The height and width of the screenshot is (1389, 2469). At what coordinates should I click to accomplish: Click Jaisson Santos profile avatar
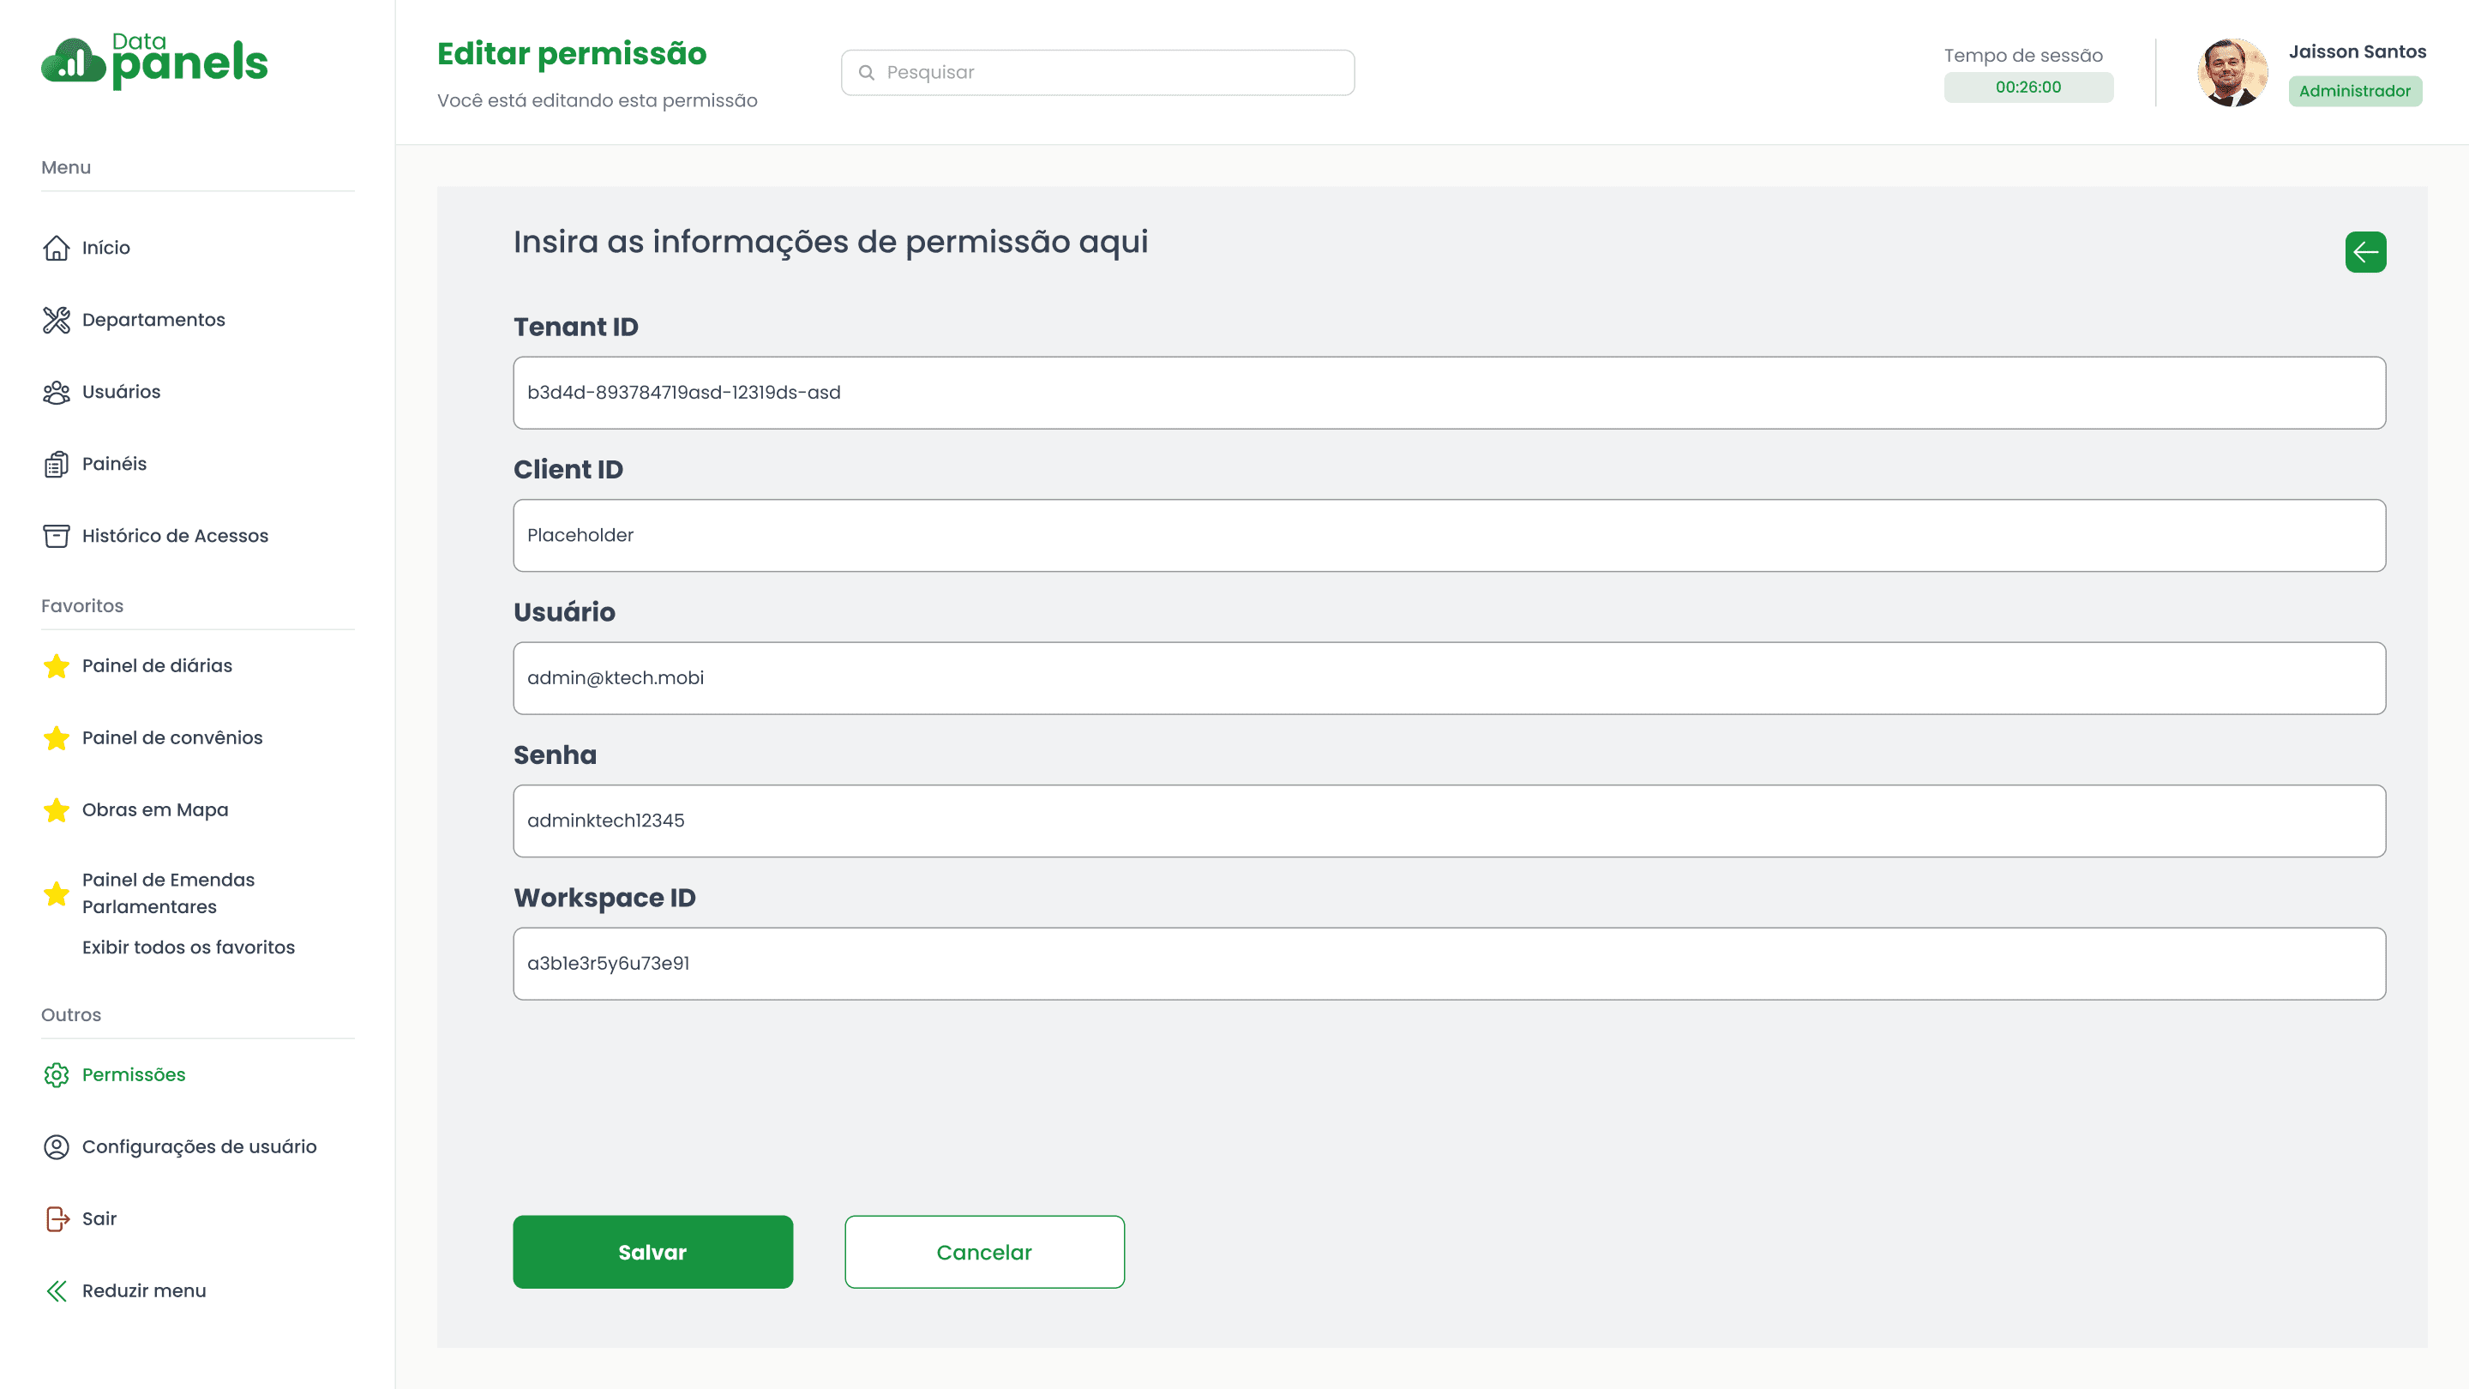[x=2232, y=73]
